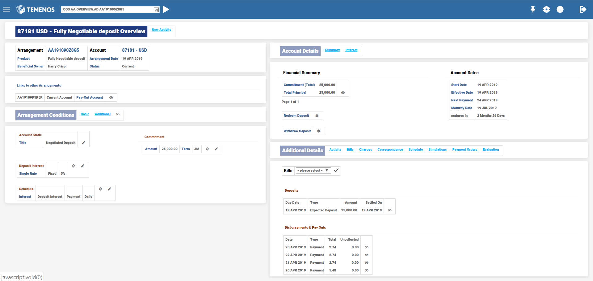Edit the Commitment amount with the pencil icon
This screenshot has height=281, width=593.
(x=216, y=149)
